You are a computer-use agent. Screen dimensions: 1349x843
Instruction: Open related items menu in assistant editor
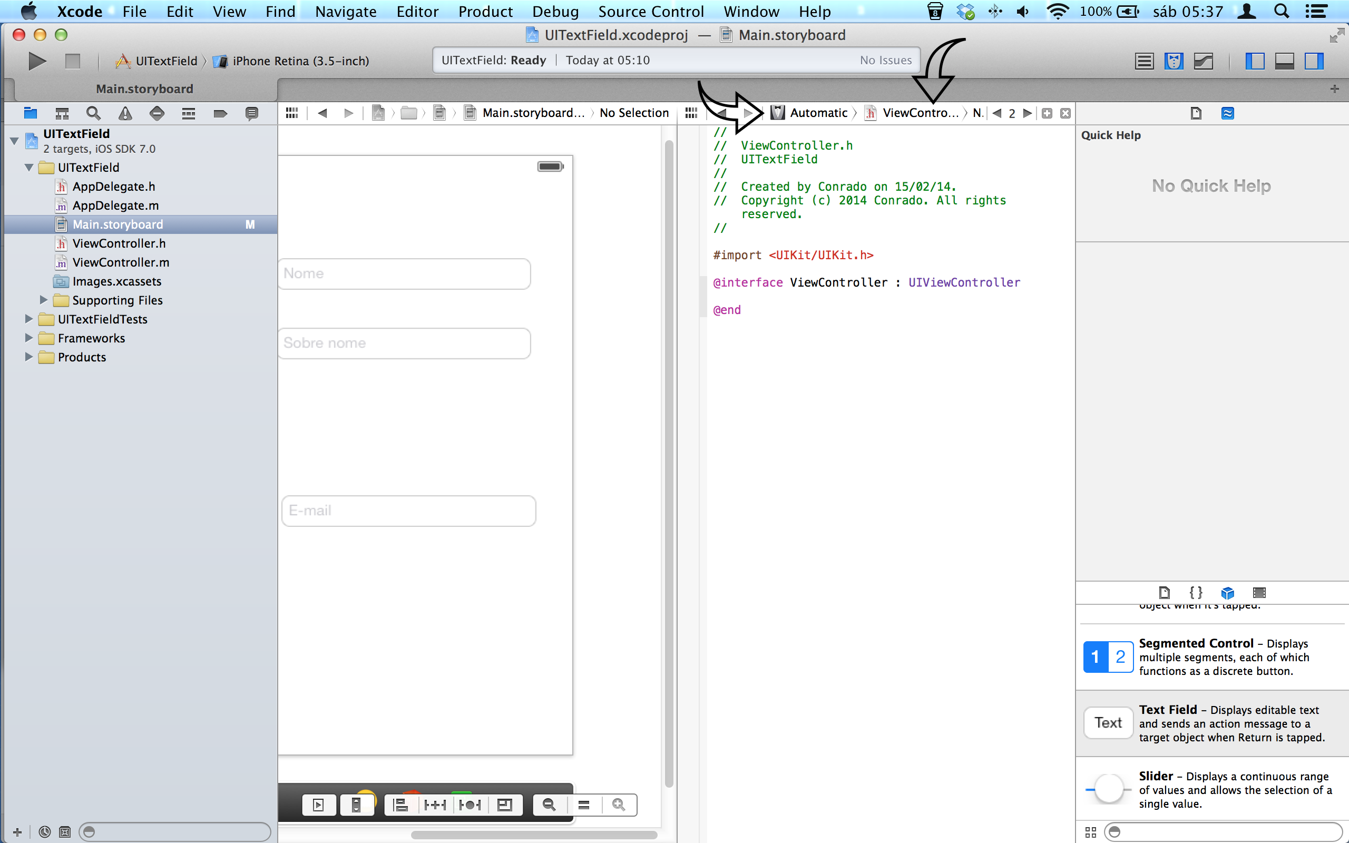pyautogui.click(x=691, y=113)
